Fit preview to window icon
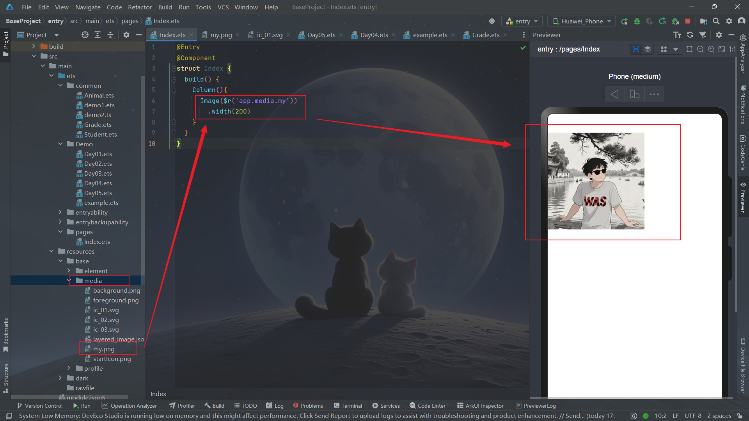 [x=722, y=49]
